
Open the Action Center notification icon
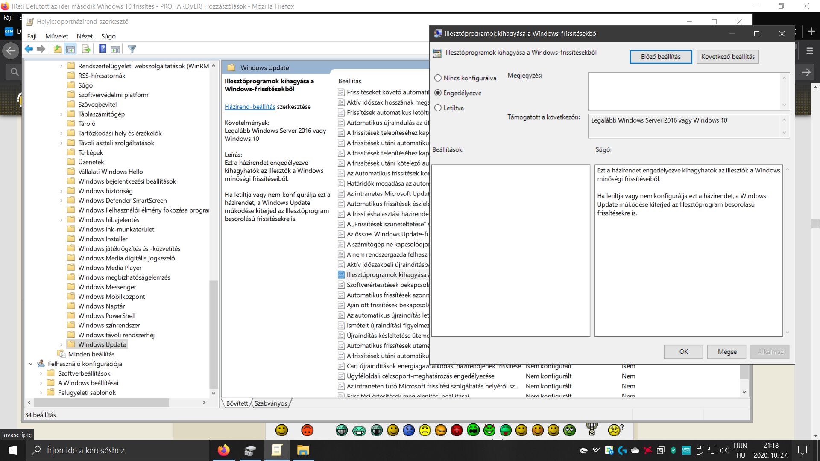[x=803, y=450]
